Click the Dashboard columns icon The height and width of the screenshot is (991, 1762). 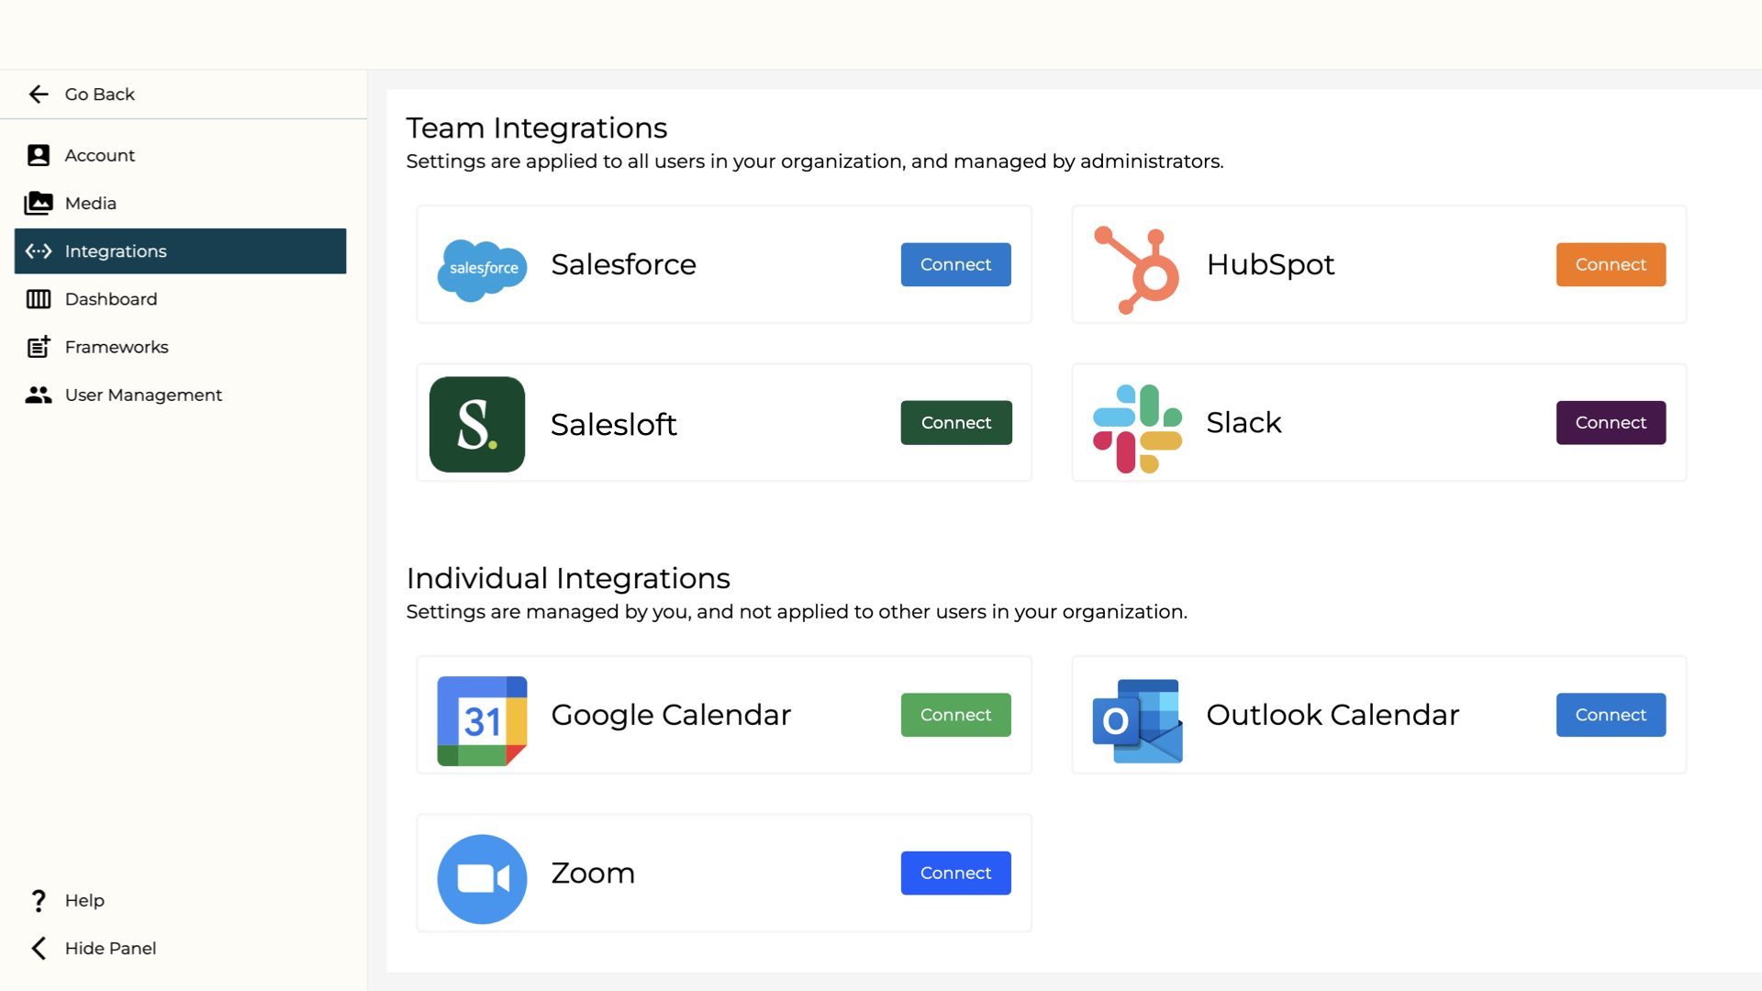39,299
